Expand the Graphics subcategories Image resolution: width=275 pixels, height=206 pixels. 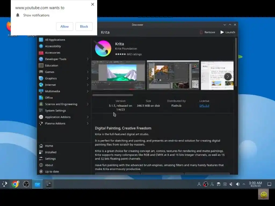(x=88, y=78)
